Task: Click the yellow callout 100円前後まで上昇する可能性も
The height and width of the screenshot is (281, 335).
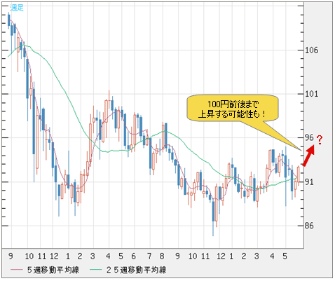Action: (233, 108)
